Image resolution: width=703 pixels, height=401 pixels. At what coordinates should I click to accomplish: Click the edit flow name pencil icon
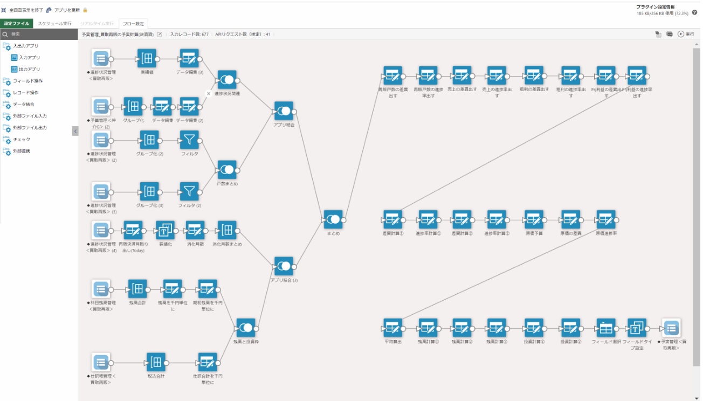tap(159, 34)
